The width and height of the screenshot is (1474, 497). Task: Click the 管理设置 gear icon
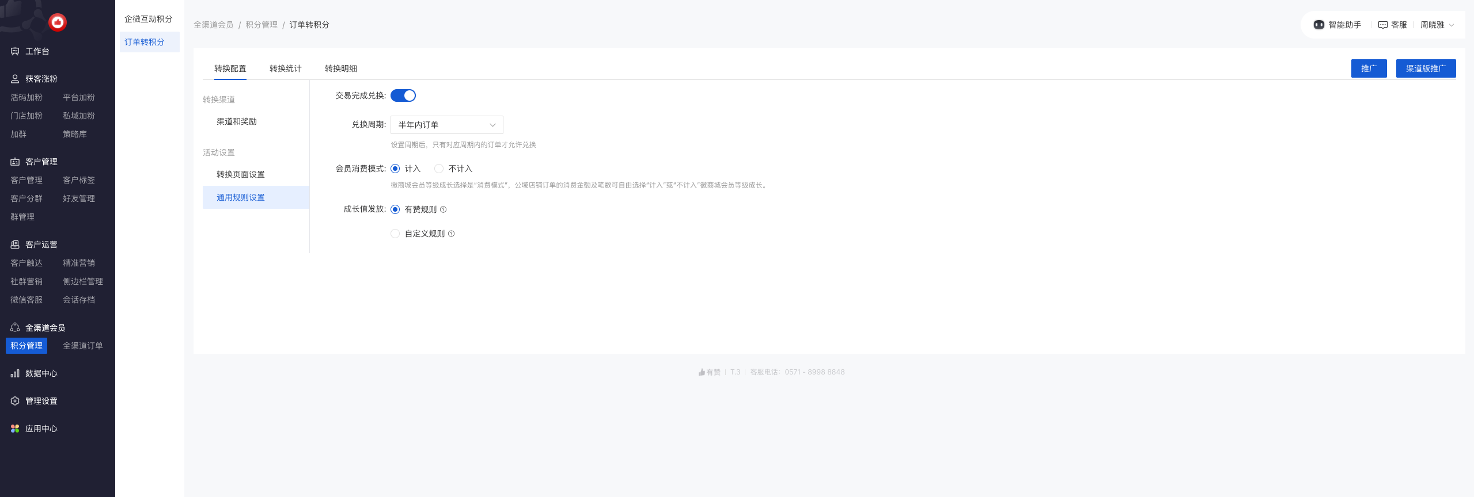pos(15,401)
